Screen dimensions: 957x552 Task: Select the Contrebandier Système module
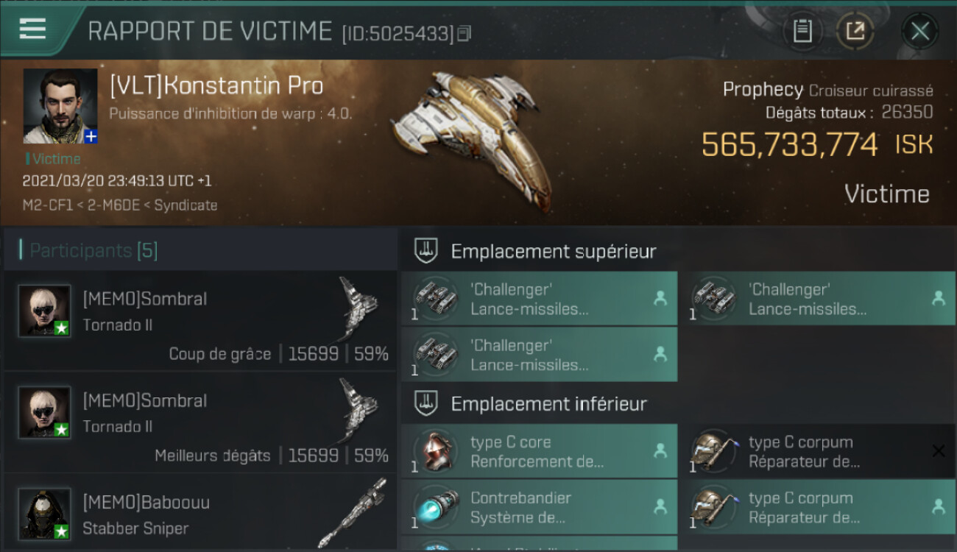coord(539,506)
